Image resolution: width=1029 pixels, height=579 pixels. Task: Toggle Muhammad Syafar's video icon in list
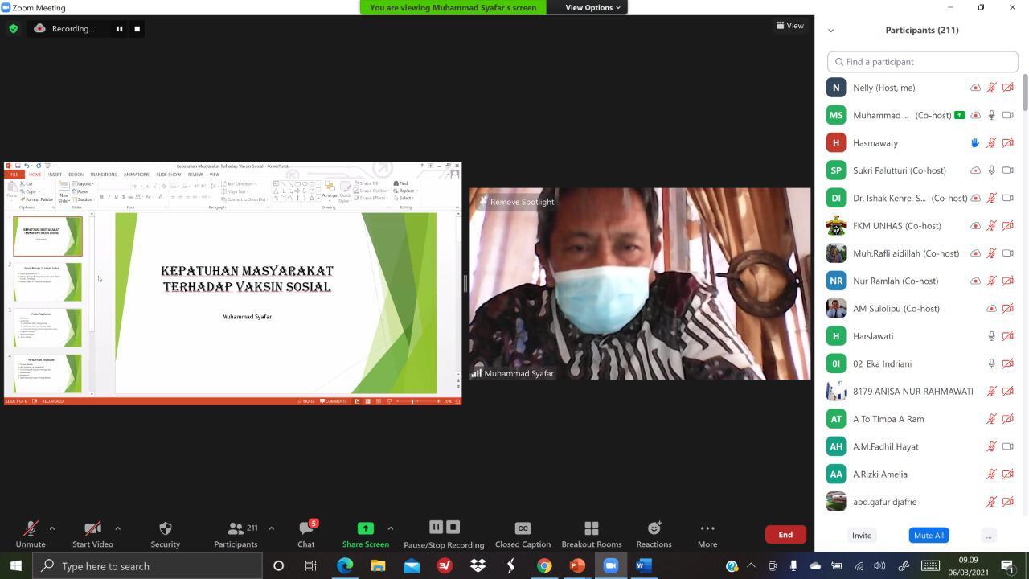point(1007,115)
